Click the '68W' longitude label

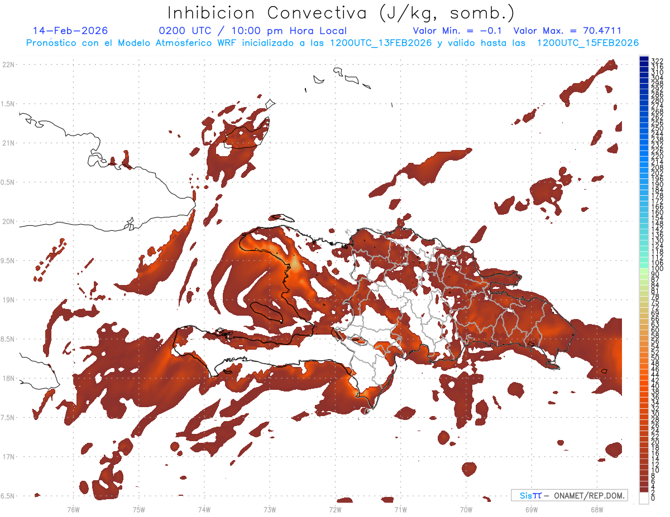pyautogui.click(x=597, y=509)
